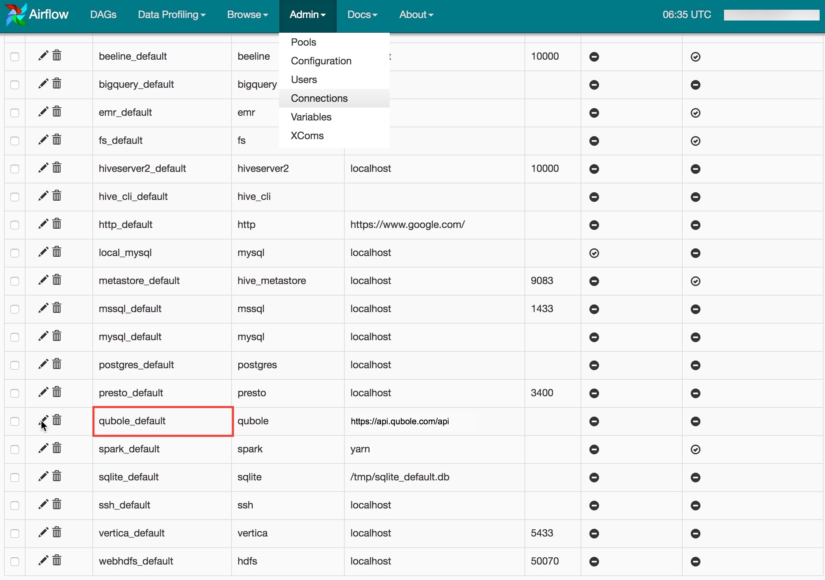Delete the sqlite_default connection

pyautogui.click(x=57, y=476)
